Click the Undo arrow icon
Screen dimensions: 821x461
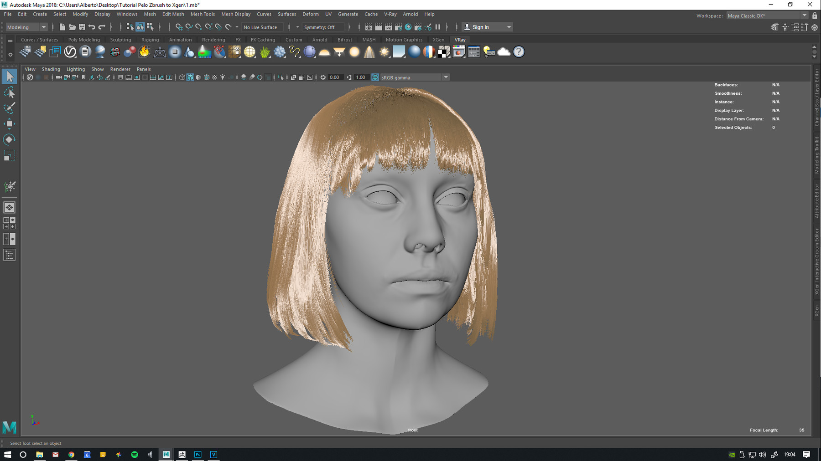(92, 27)
